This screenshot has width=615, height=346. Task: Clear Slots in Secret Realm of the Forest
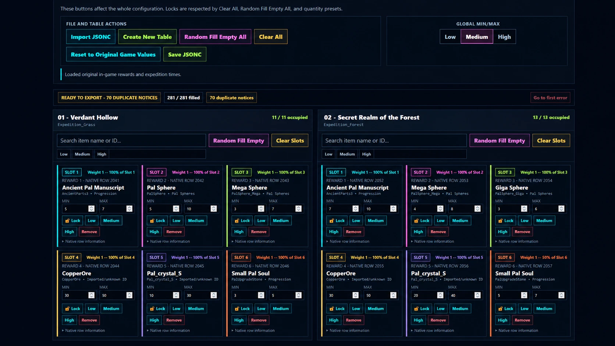coord(551,140)
